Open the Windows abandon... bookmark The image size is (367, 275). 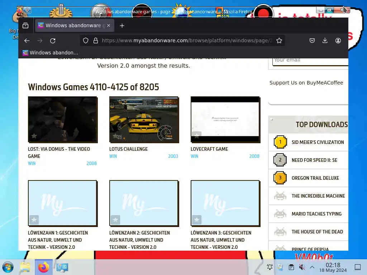pos(50,53)
